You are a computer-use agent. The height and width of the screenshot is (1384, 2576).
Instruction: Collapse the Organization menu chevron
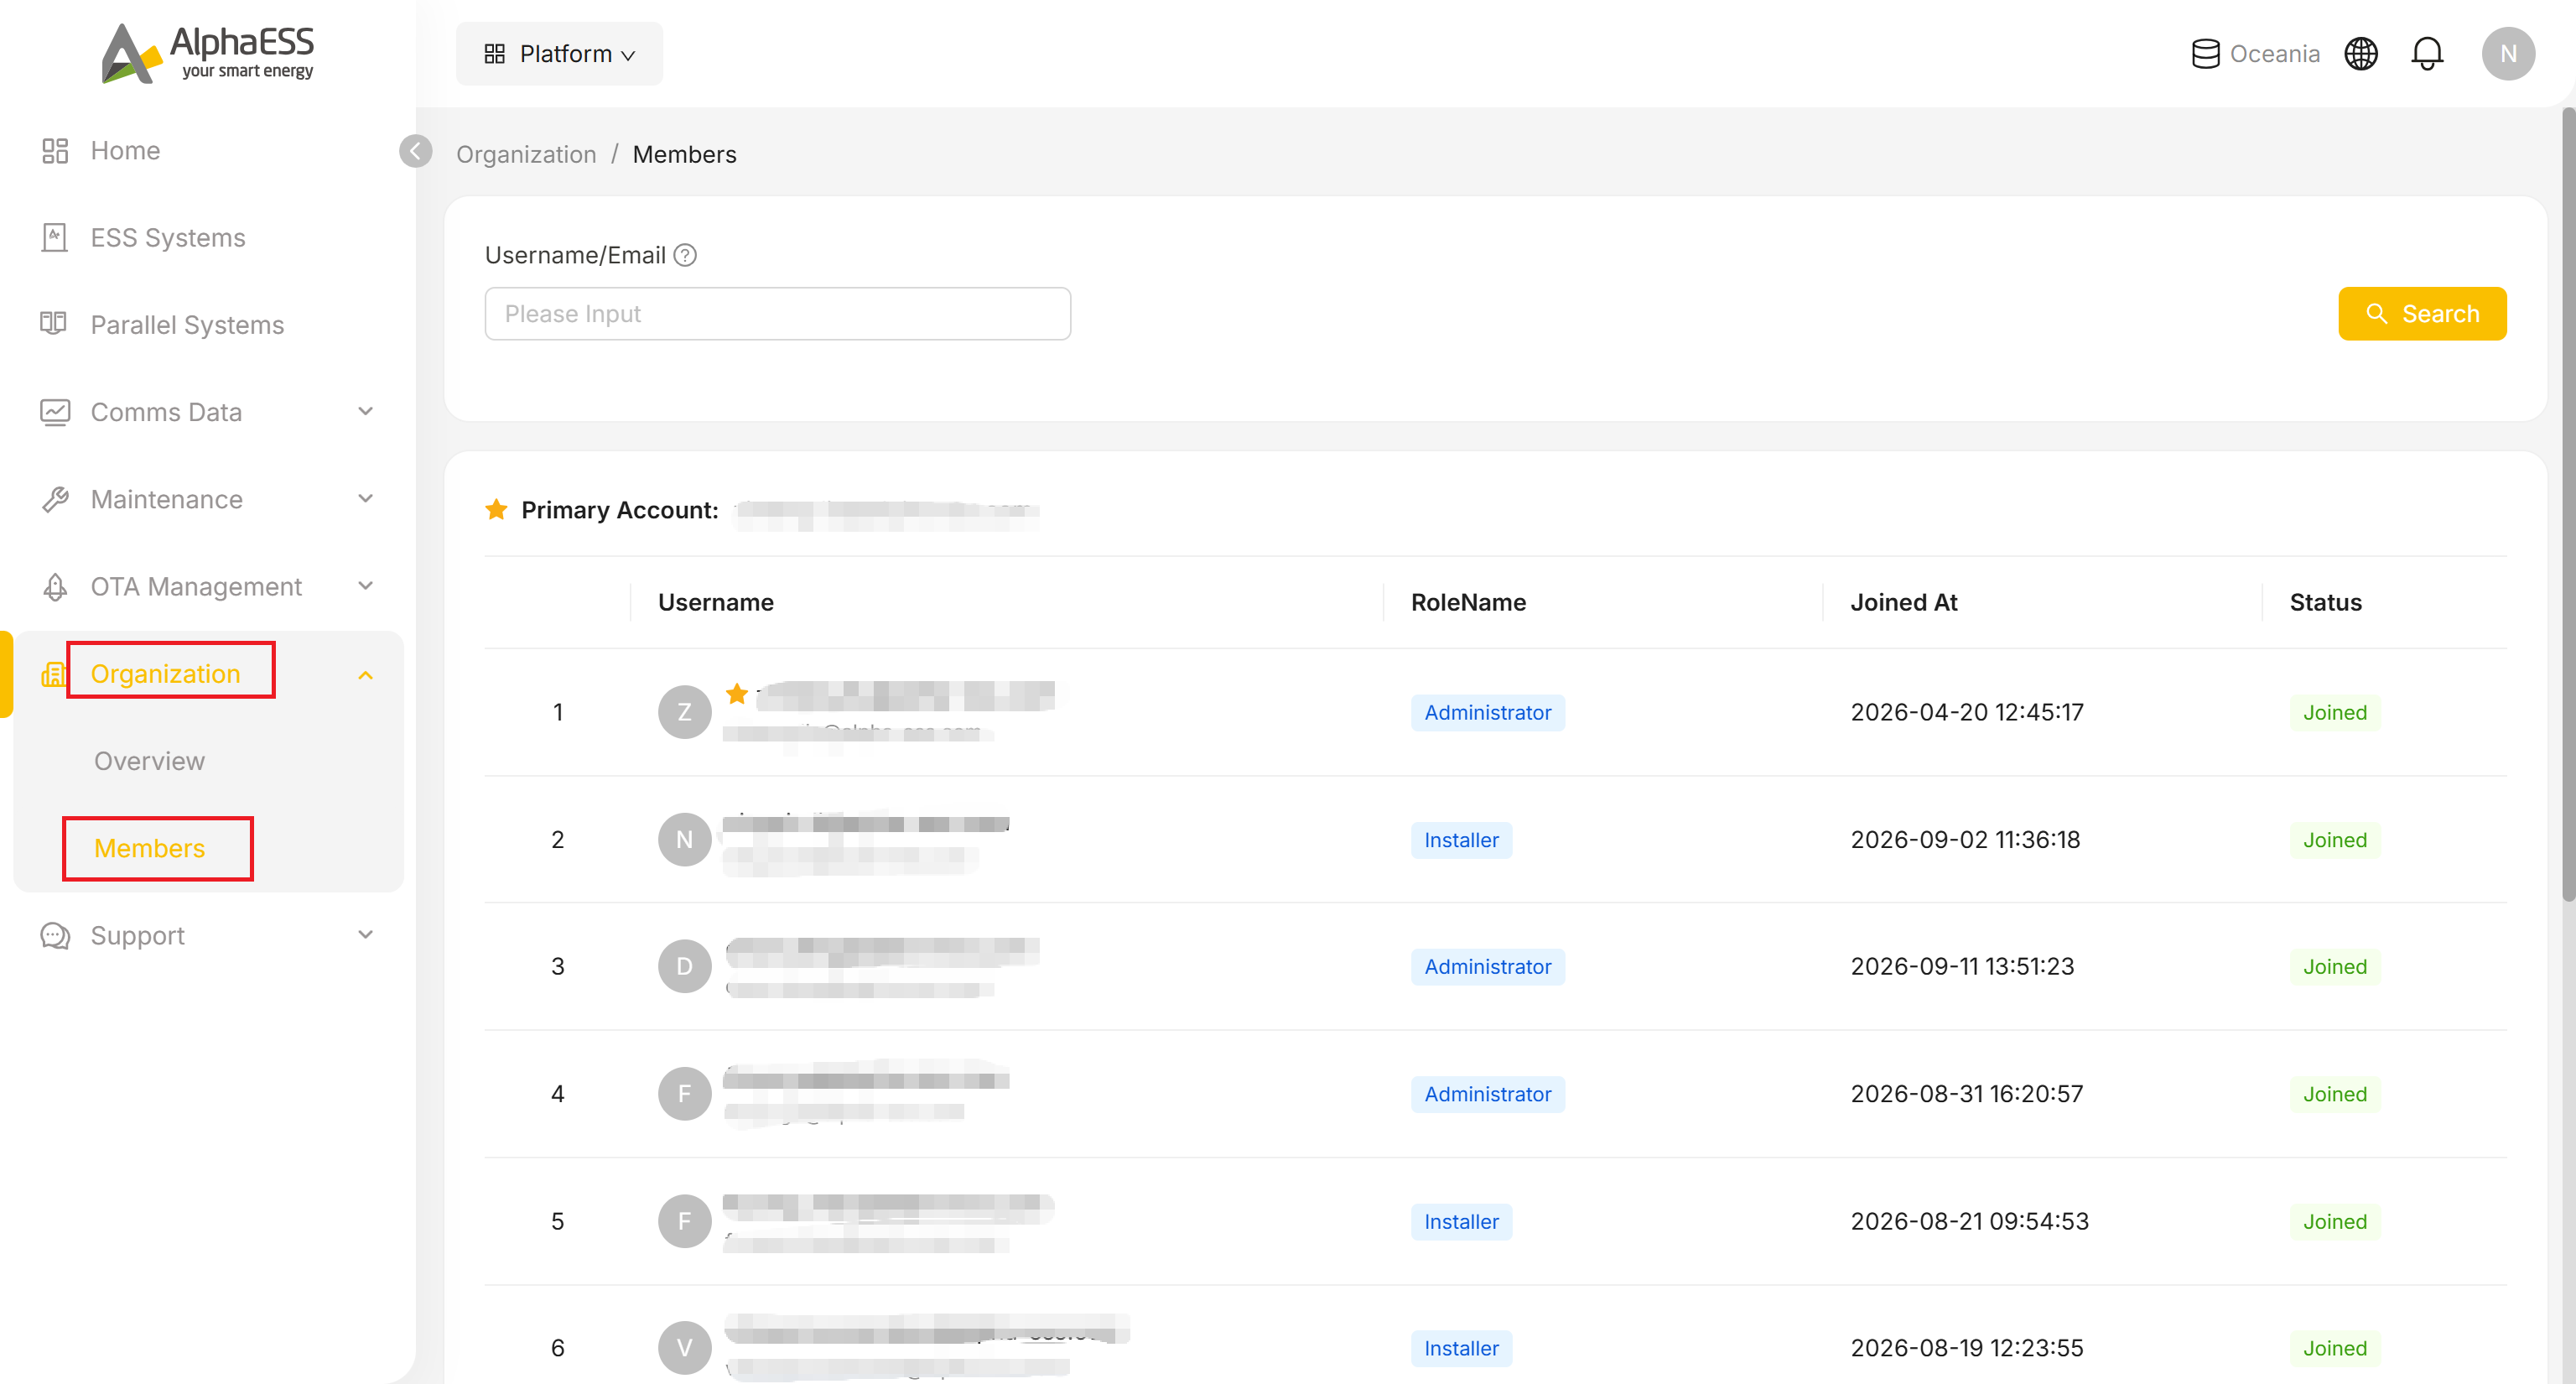[x=366, y=675]
